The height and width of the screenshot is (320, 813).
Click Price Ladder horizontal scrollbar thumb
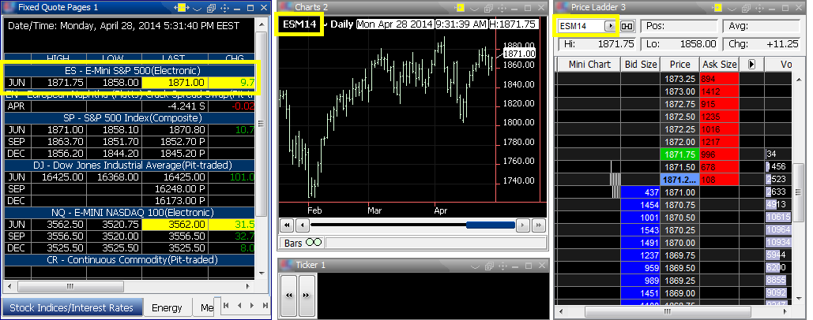point(668,312)
